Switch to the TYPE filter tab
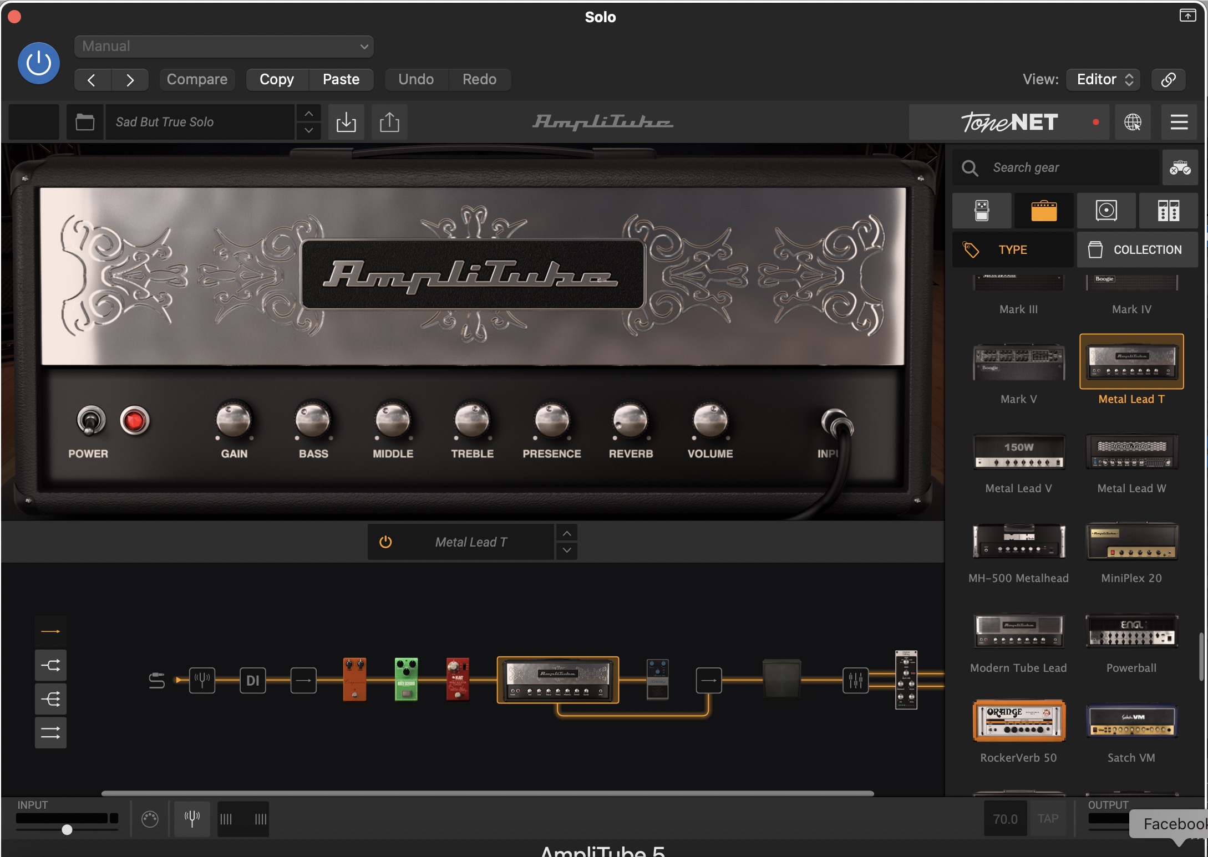This screenshot has height=857, width=1208. coord(1013,250)
